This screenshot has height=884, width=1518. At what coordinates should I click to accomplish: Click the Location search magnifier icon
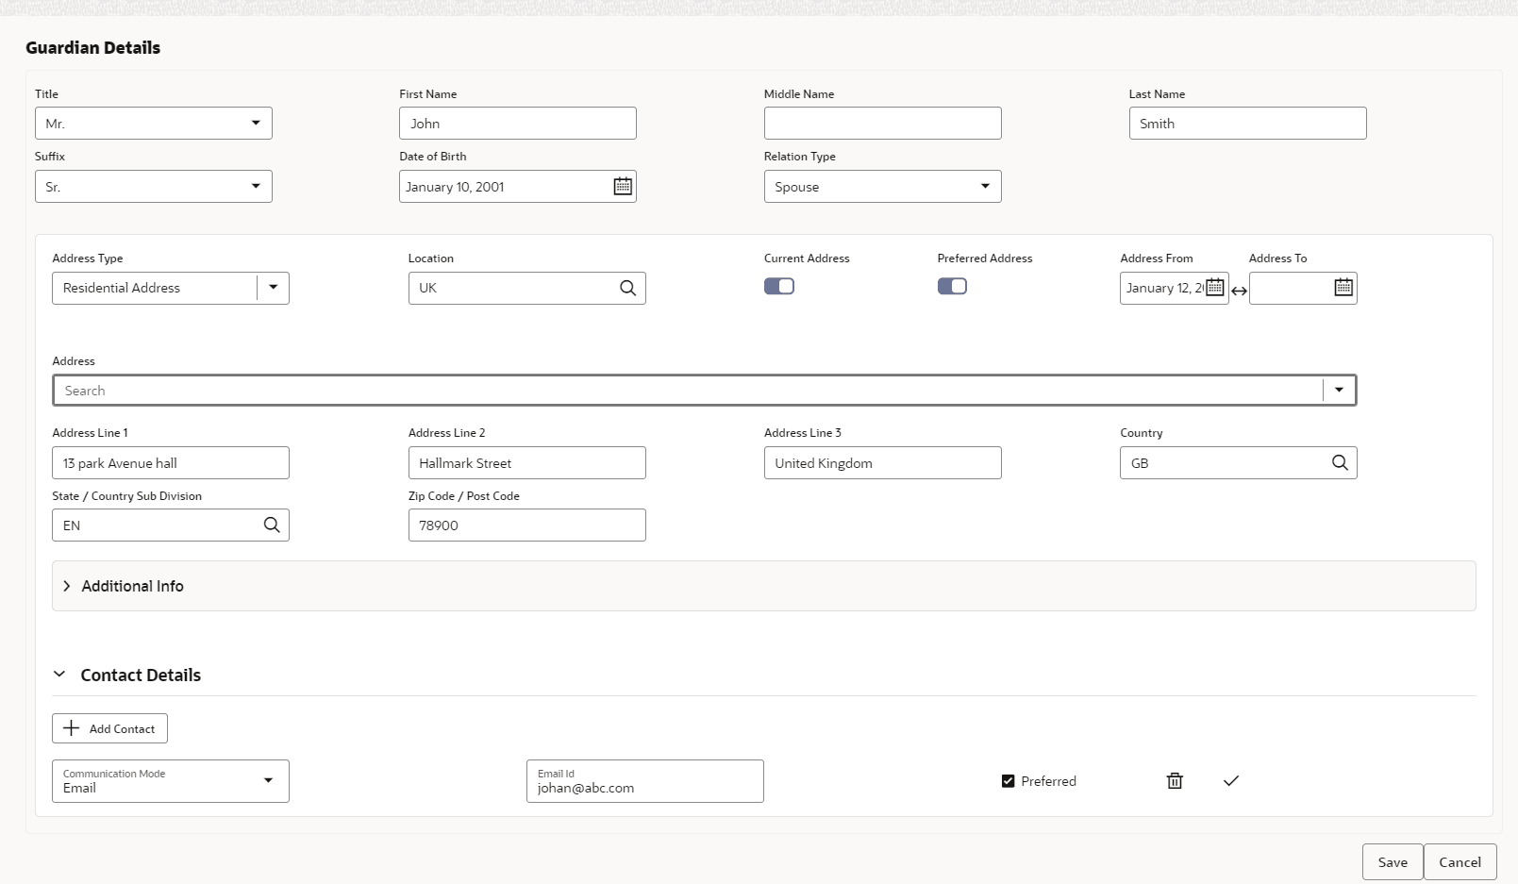click(627, 289)
